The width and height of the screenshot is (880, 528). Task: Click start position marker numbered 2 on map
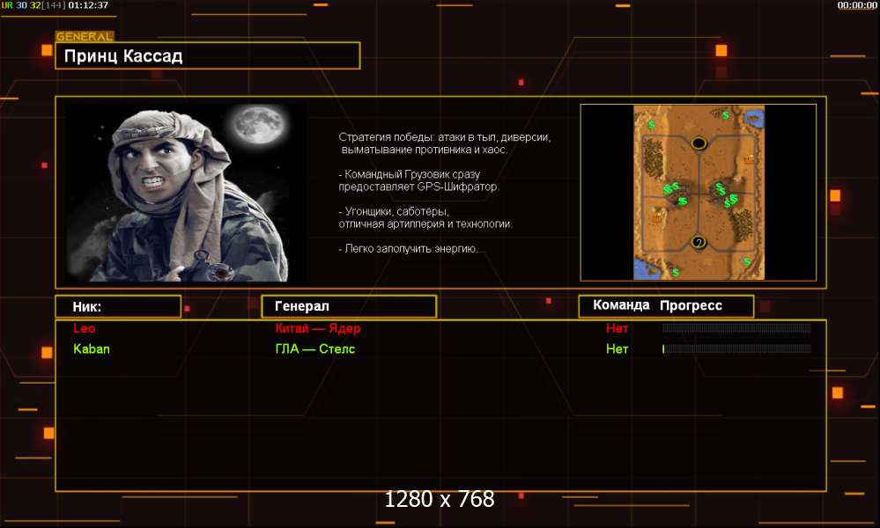(x=699, y=242)
